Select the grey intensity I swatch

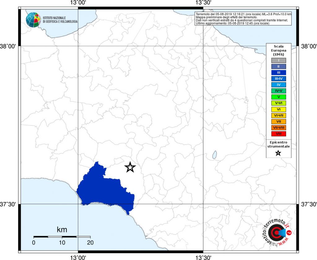click(x=279, y=61)
